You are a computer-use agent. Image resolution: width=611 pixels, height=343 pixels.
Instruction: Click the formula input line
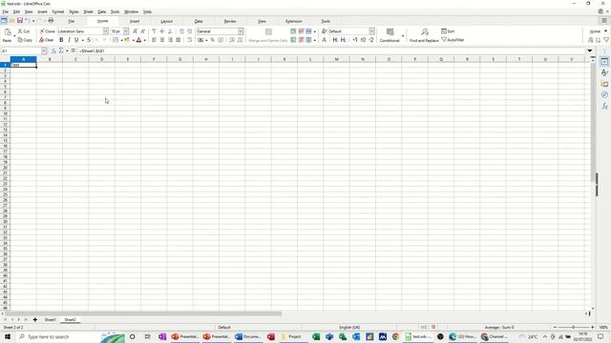[331, 50]
